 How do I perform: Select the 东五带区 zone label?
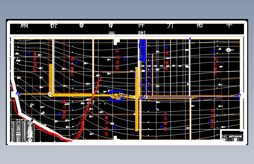(x=165, y=121)
